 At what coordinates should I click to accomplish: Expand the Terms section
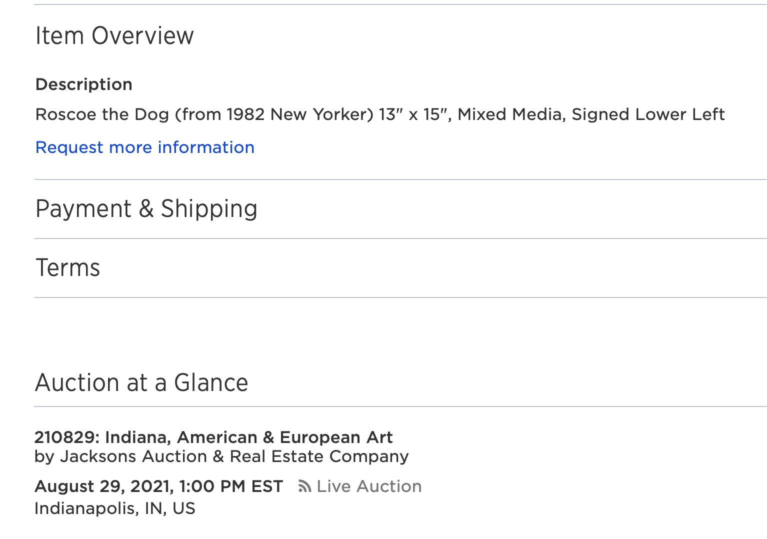point(68,268)
